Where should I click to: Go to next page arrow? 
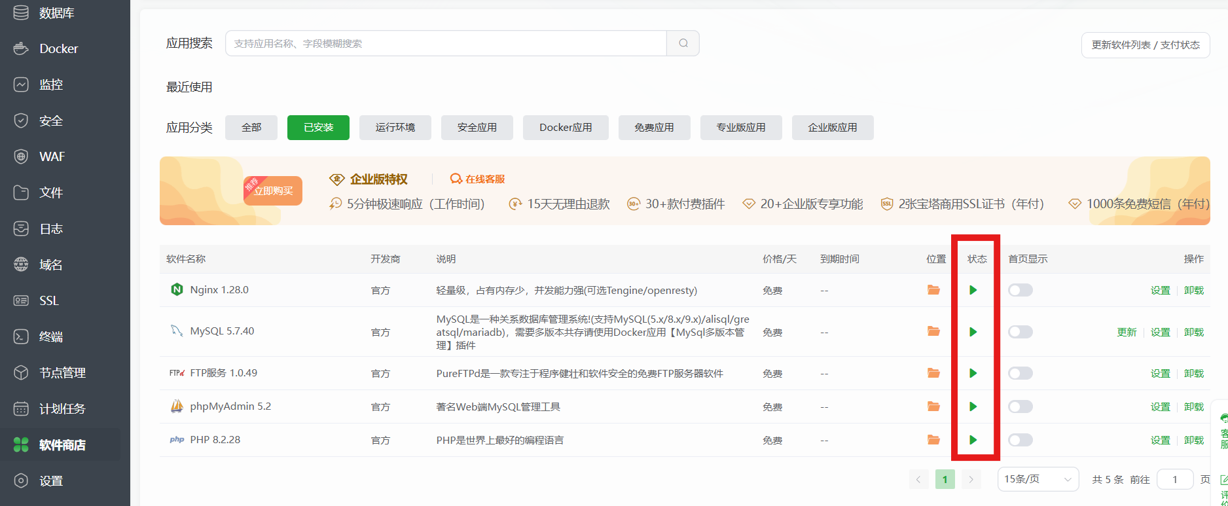(x=971, y=479)
